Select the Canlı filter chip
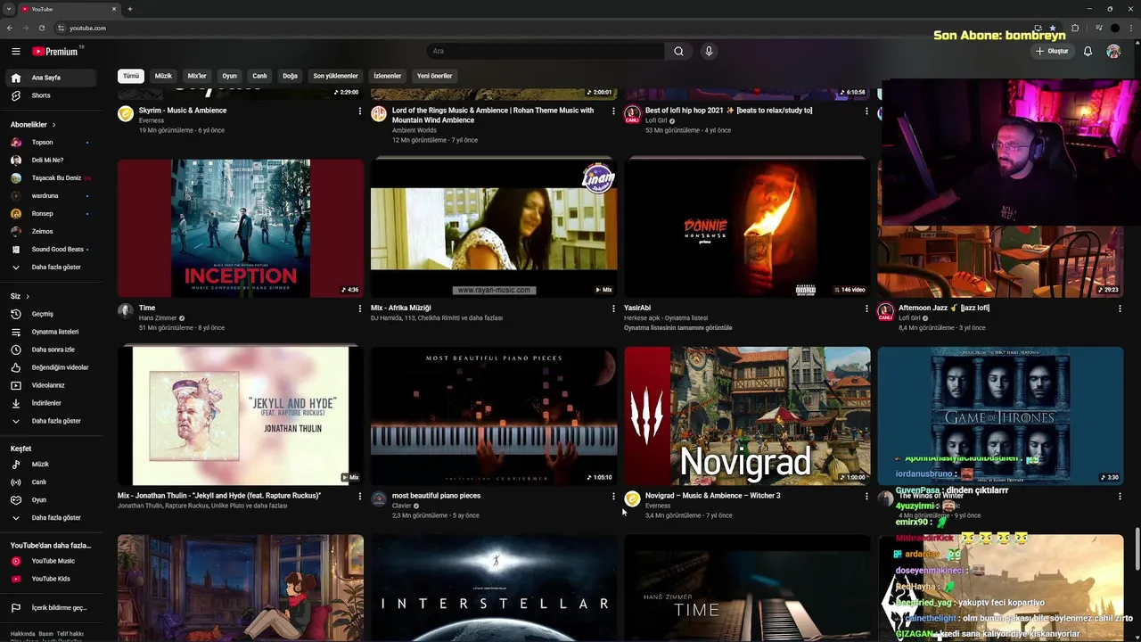 pyautogui.click(x=259, y=76)
